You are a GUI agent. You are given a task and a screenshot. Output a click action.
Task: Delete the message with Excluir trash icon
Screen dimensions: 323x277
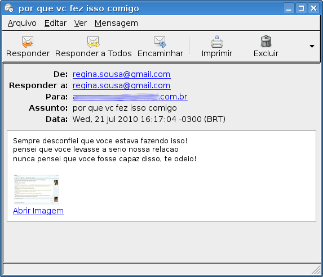[266, 41]
